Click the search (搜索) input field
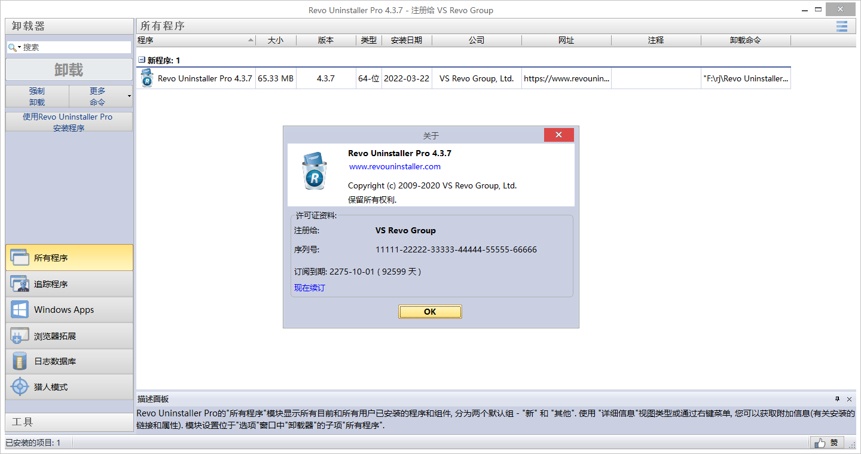The height and width of the screenshot is (454, 861). click(x=75, y=47)
